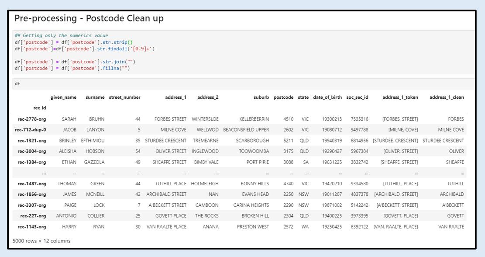Screen dimensions: 485x257
Task: Click the suburb CARINA HEIGHTS
Action: coord(251,205)
